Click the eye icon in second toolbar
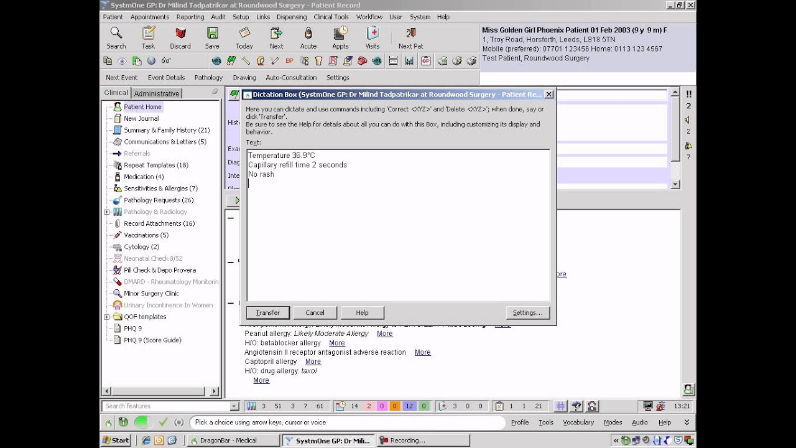The image size is (796, 448). pyautogui.click(x=122, y=61)
